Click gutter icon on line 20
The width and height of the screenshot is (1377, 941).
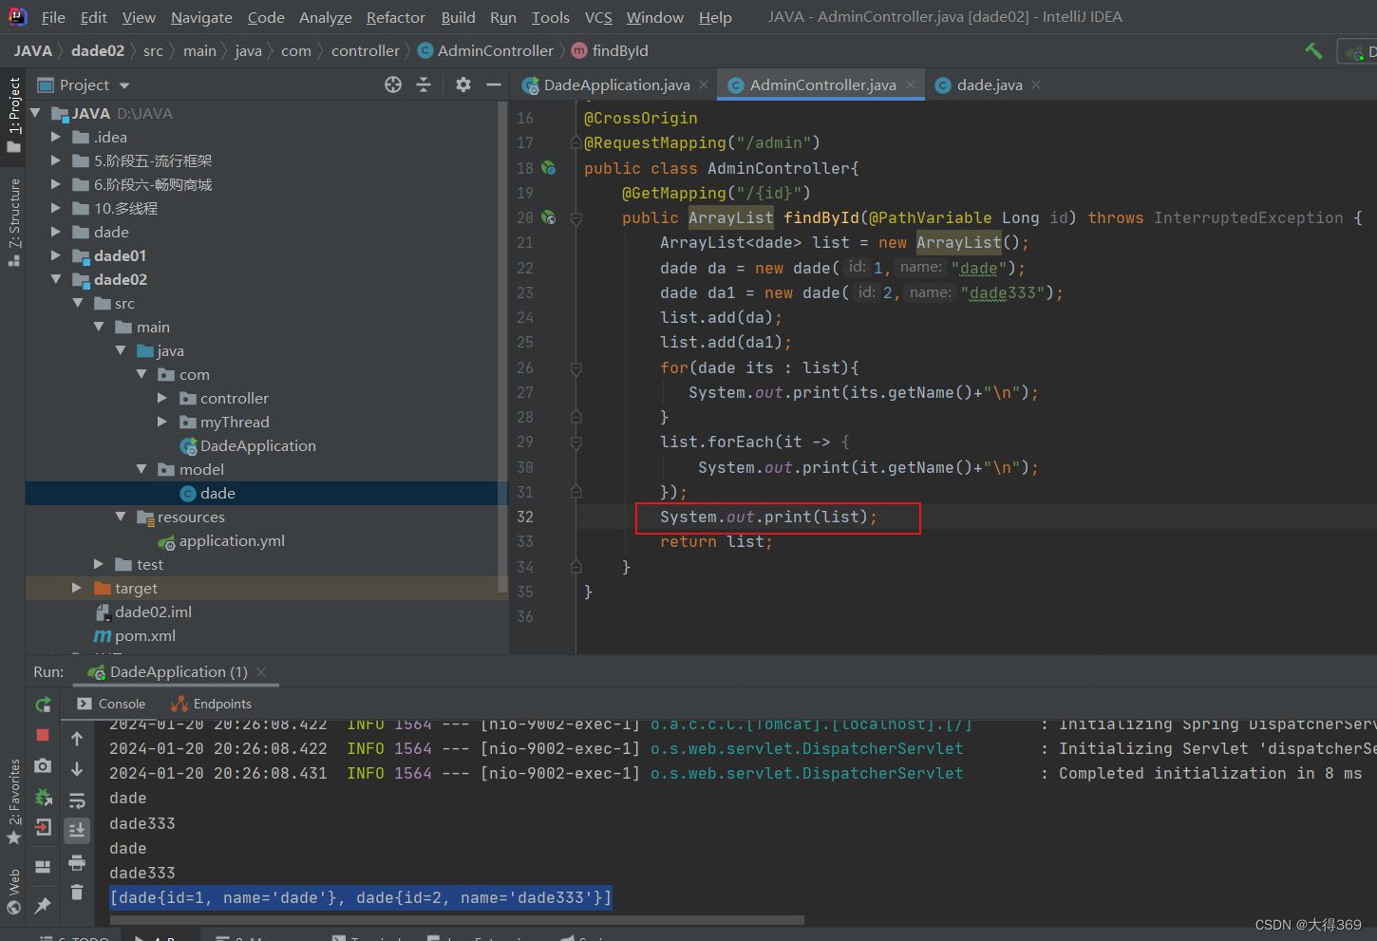[548, 217]
